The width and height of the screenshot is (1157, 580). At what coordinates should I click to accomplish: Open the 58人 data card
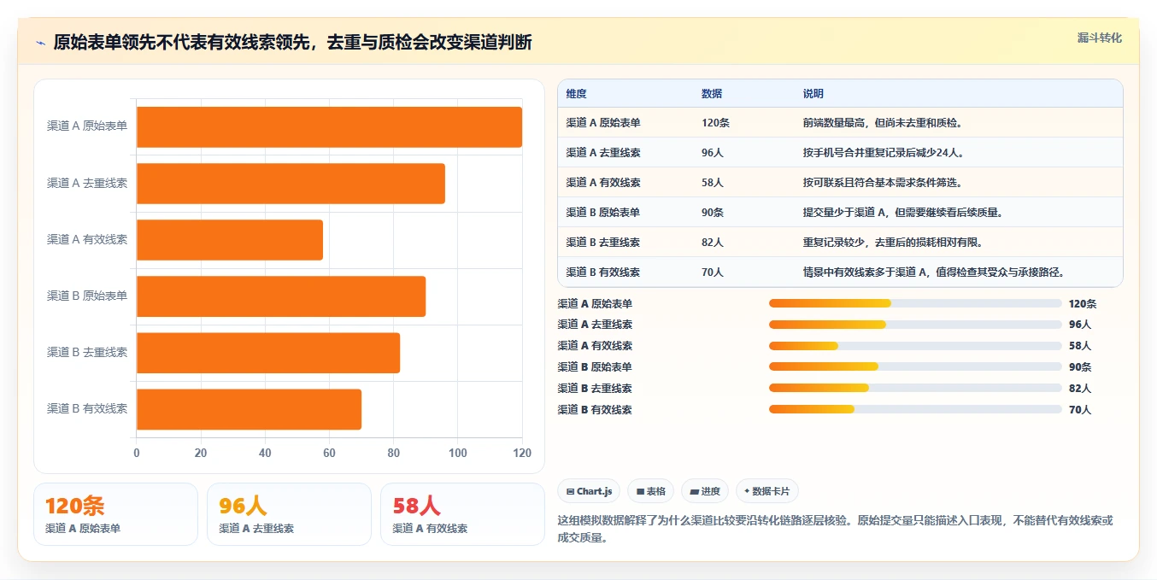click(x=462, y=514)
